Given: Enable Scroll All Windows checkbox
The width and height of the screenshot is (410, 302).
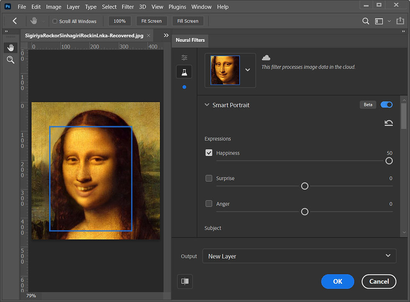Looking at the screenshot, I should (55, 21).
